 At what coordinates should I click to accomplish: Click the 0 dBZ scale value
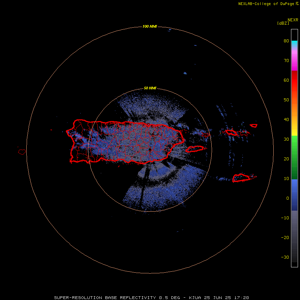(x=288, y=198)
